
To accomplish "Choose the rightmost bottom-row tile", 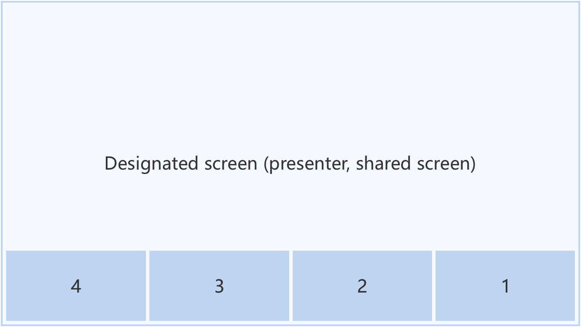I will click(x=505, y=286).
